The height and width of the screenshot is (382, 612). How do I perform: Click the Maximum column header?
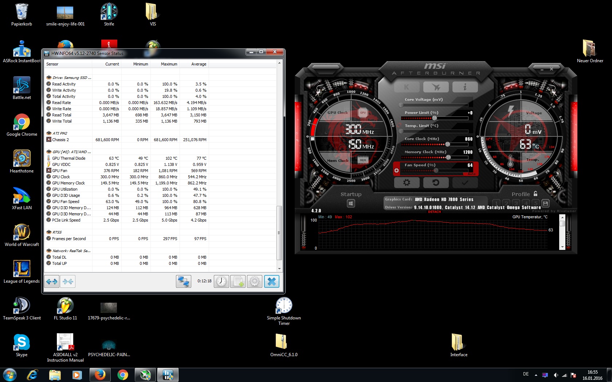(165, 64)
